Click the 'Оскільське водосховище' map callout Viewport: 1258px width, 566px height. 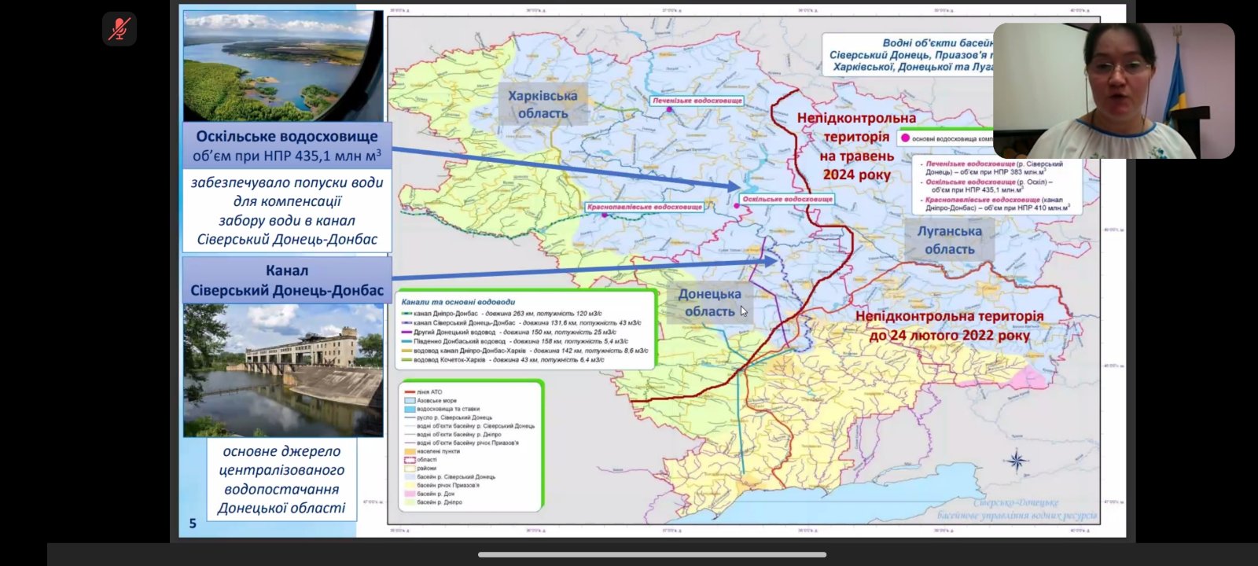(x=787, y=199)
